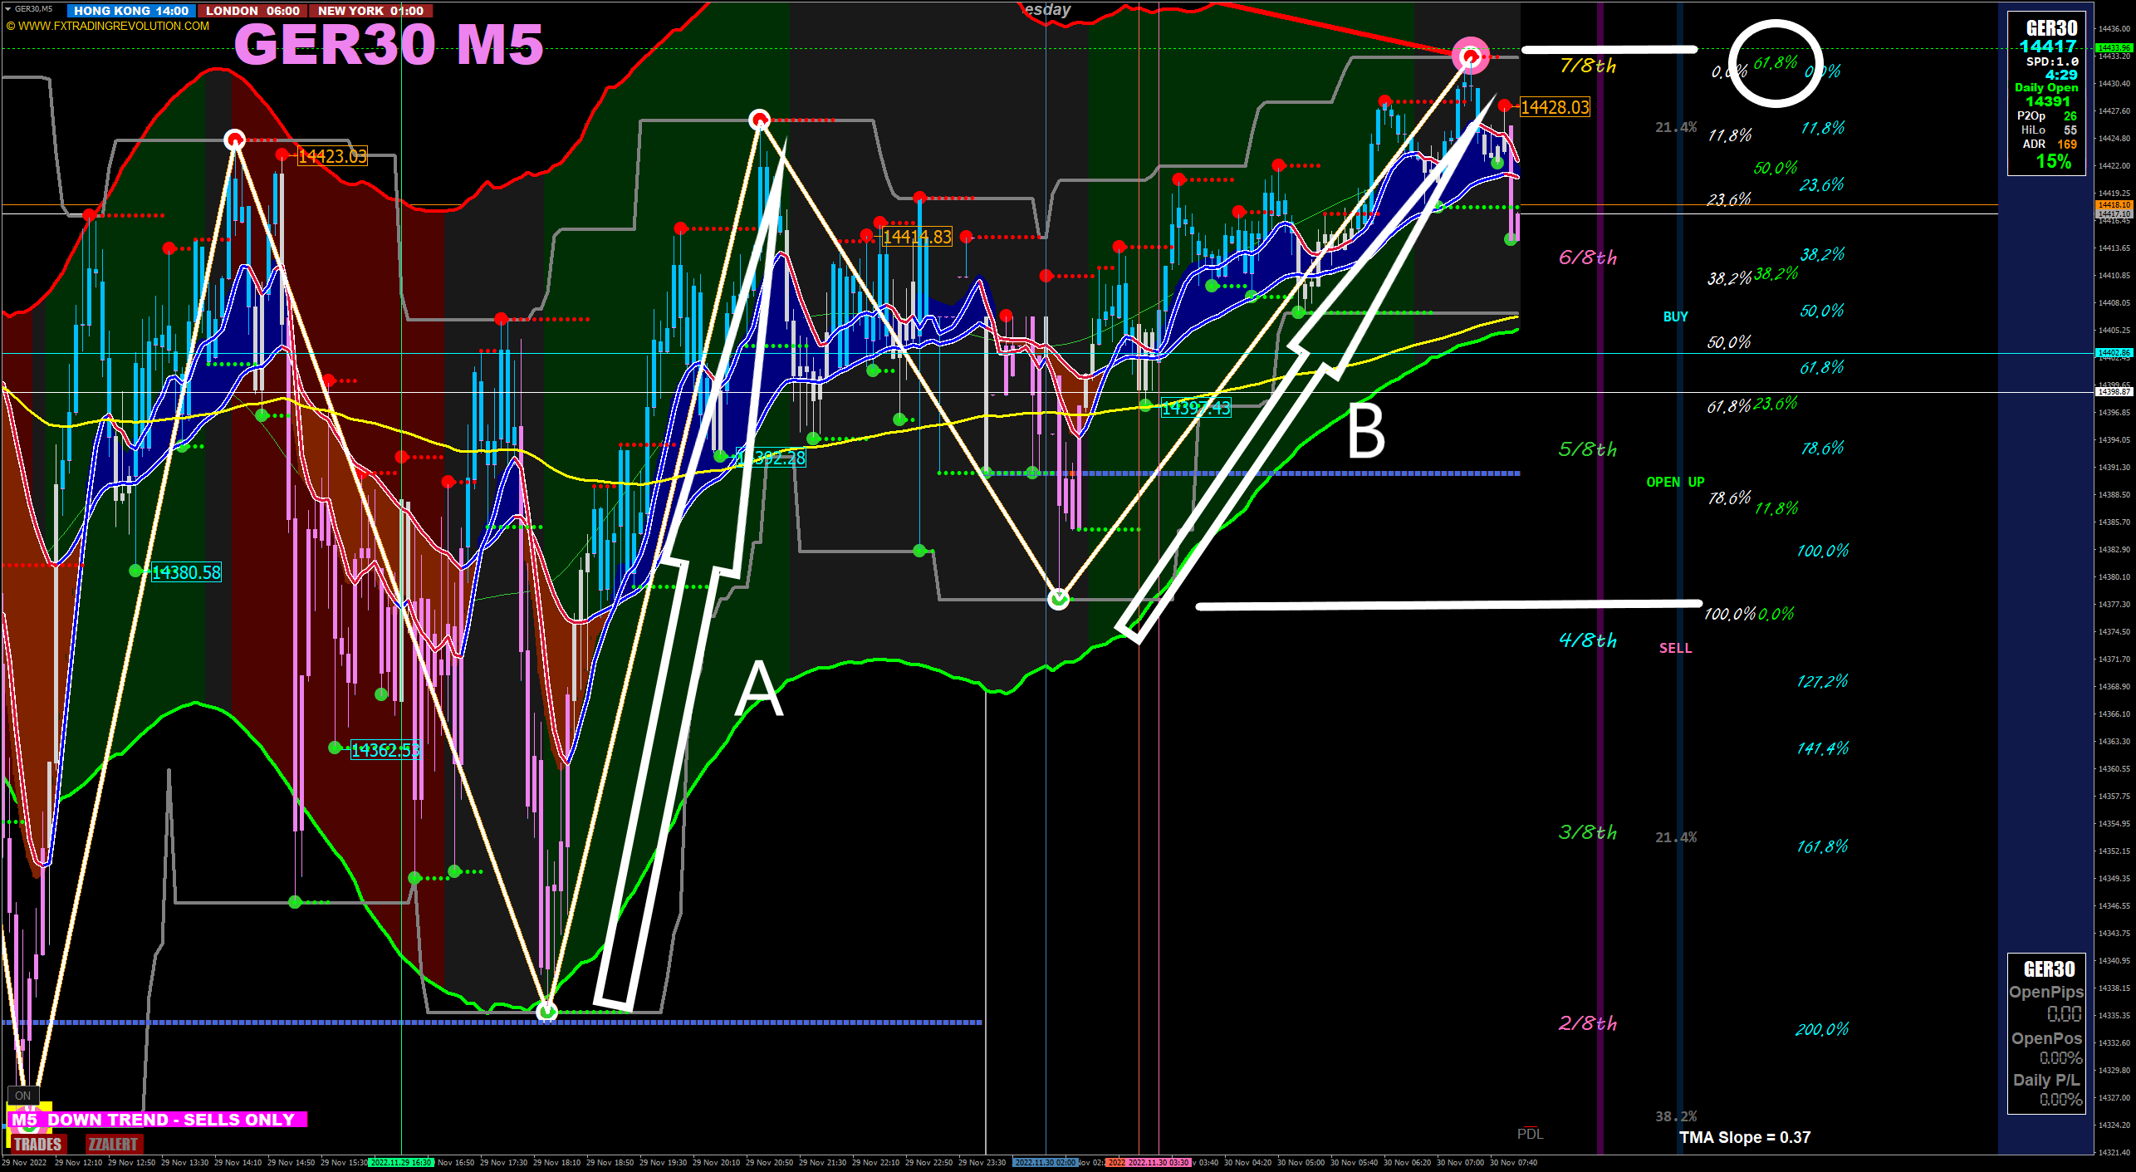Select the 14423.03 orange price label
The image size is (2136, 1172).
(332, 156)
